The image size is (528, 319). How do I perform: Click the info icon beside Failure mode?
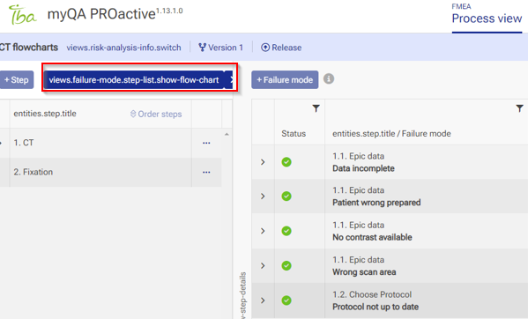tap(329, 78)
